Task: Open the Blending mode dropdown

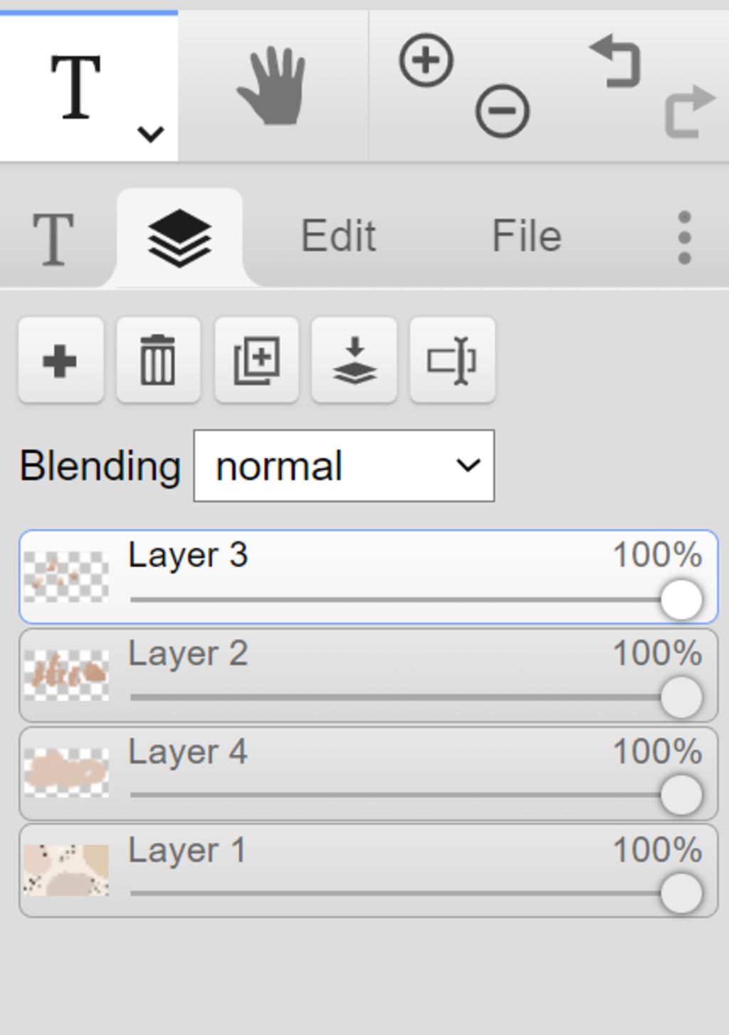Action: pyautogui.click(x=344, y=466)
